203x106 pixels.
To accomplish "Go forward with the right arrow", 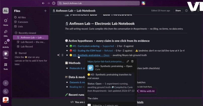I will click(48, 3).
